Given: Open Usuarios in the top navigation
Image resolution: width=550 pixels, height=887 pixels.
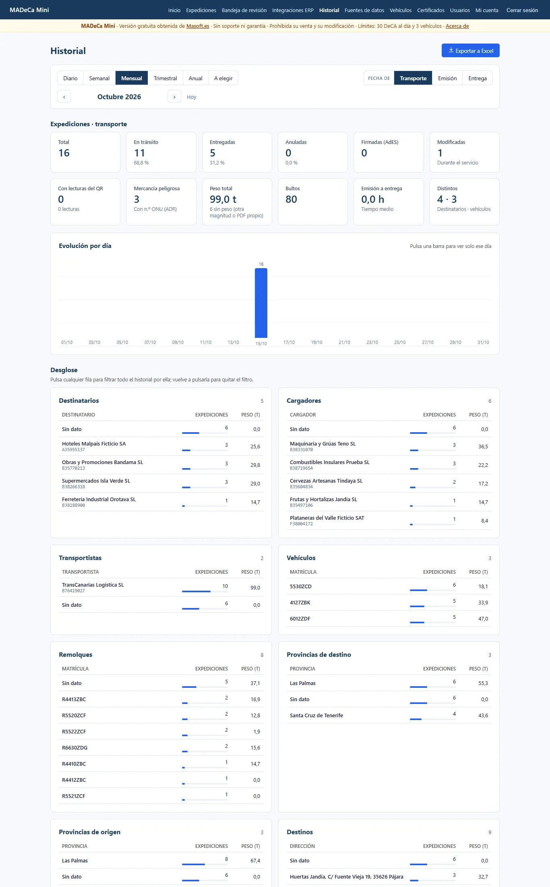Looking at the screenshot, I should pyautogui.click(x=460, y=10).
